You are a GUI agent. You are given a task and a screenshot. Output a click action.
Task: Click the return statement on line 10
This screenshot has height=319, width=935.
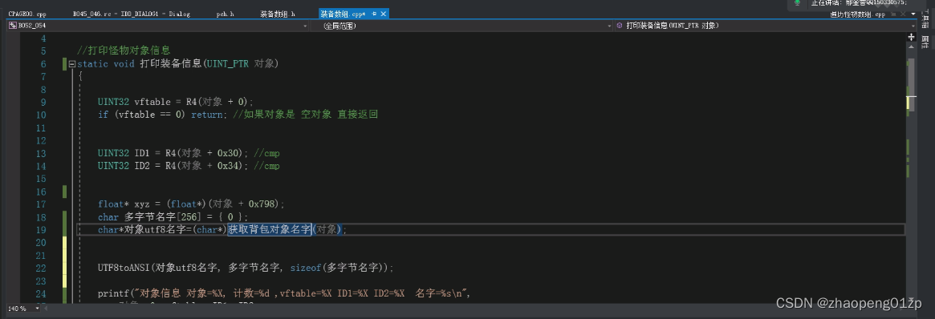pyautogui.click(x=209, y=115)
